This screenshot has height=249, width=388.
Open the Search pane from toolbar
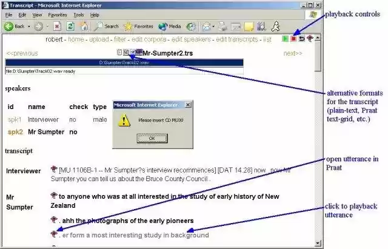pyautogui.click(x=106, y=26)
